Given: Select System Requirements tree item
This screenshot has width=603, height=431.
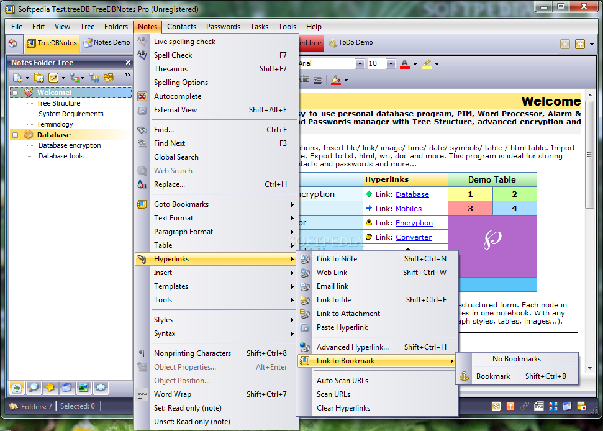Looking at the screenshot, I should click(x=71, y=114).
